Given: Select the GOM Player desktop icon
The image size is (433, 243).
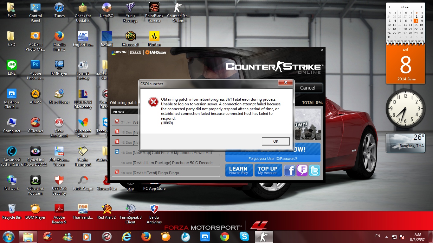Looking at the screenshot, I should [x=36, y=212].
